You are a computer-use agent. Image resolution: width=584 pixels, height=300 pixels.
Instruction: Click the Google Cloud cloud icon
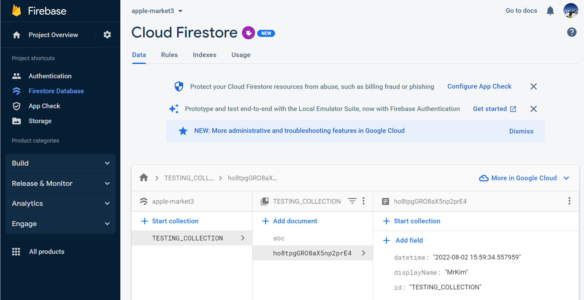(x=484, y=178)
